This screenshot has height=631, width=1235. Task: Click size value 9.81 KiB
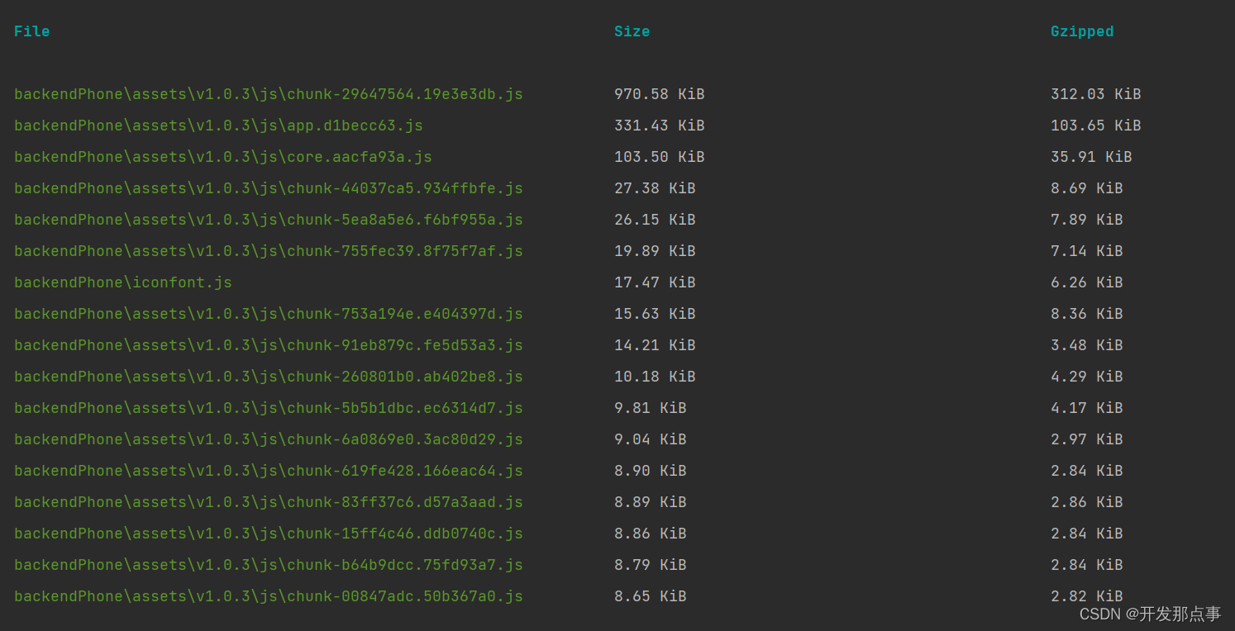tap(651, 408)
